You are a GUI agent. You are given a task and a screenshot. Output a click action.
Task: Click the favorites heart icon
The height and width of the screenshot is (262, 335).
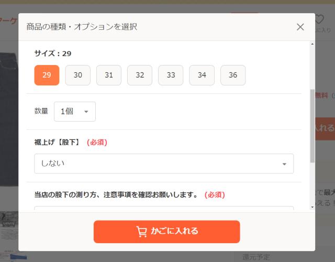coord(319,19)
